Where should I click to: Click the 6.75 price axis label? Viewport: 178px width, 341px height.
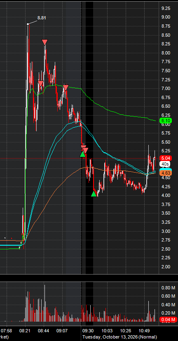click(166, 97)
